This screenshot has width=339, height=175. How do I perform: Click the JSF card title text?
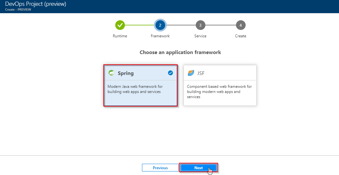coord(201,73)
